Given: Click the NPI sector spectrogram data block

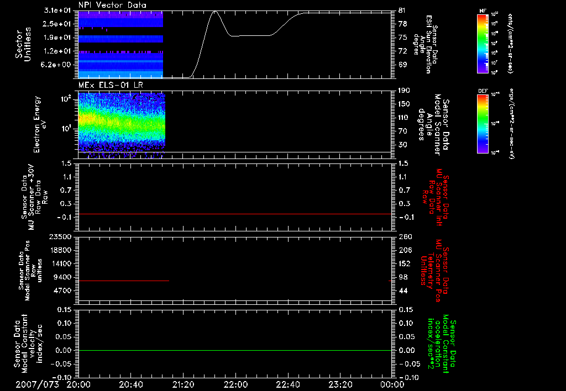Looking at the screenshot, I should click(x=120, y=44).
